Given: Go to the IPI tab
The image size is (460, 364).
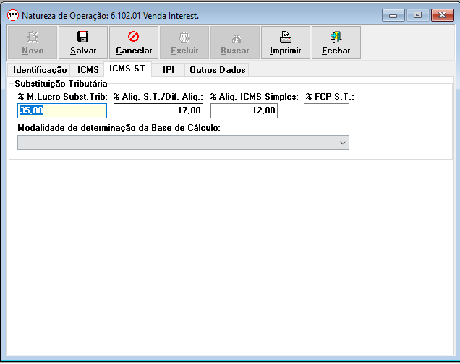Looking at the screenshot, I should coord(168,70).
